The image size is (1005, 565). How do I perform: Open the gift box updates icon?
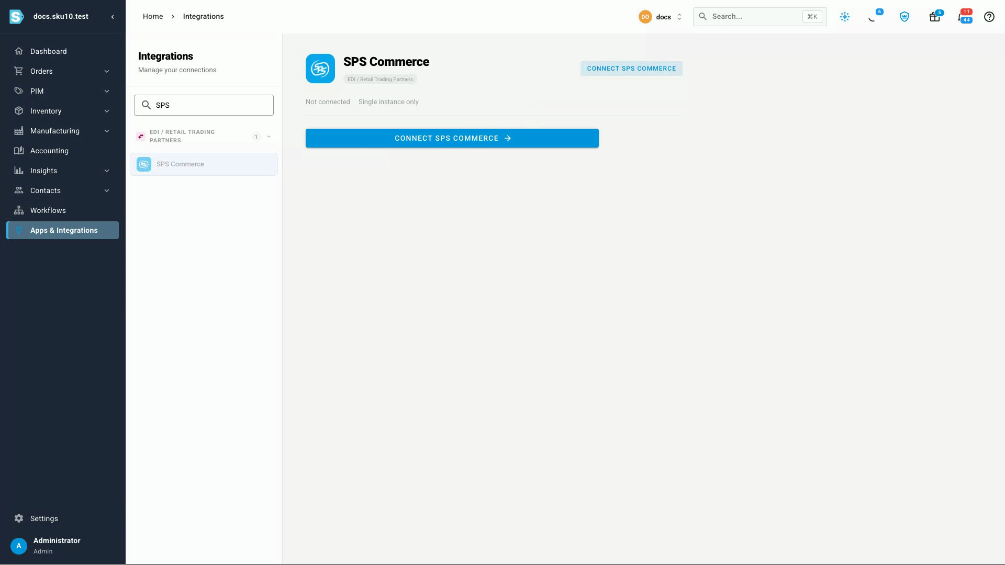coord(934,17)
